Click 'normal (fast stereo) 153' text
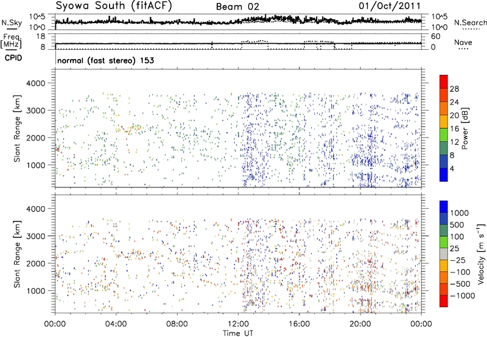The image size is (487, 337). click(x=105, y=60)
